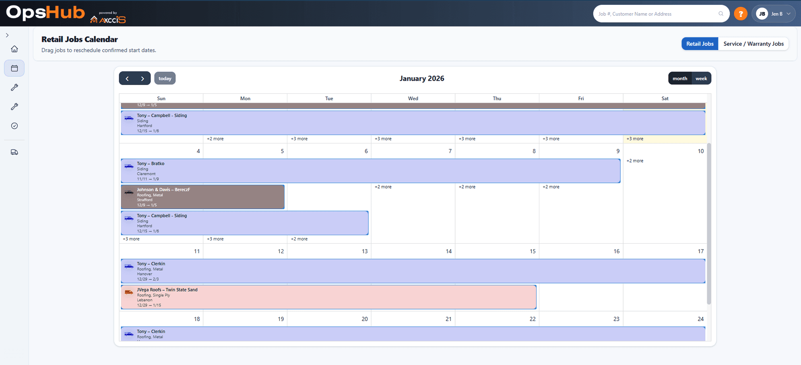Open the Jen B account dropdown
The height and width of the screenshot is (365, 801).
(x=773, y=13)
